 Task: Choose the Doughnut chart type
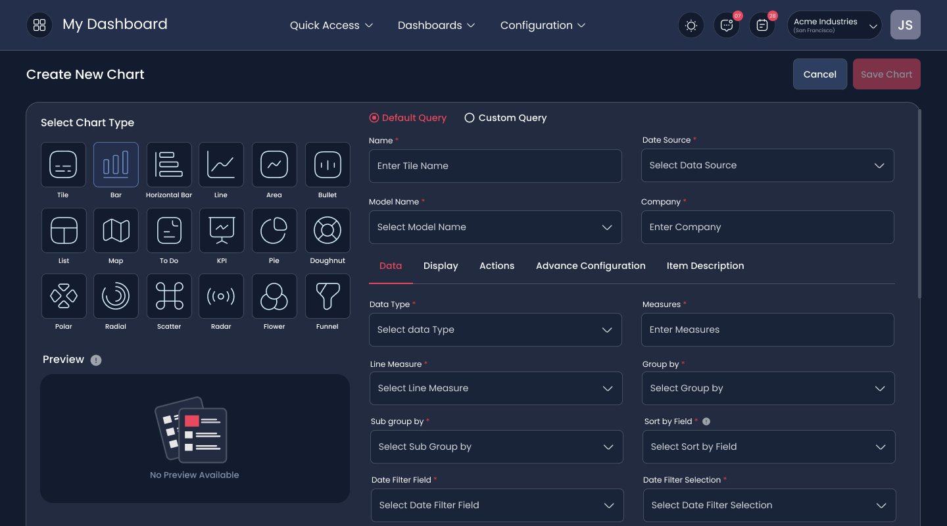tap(328, 231)
